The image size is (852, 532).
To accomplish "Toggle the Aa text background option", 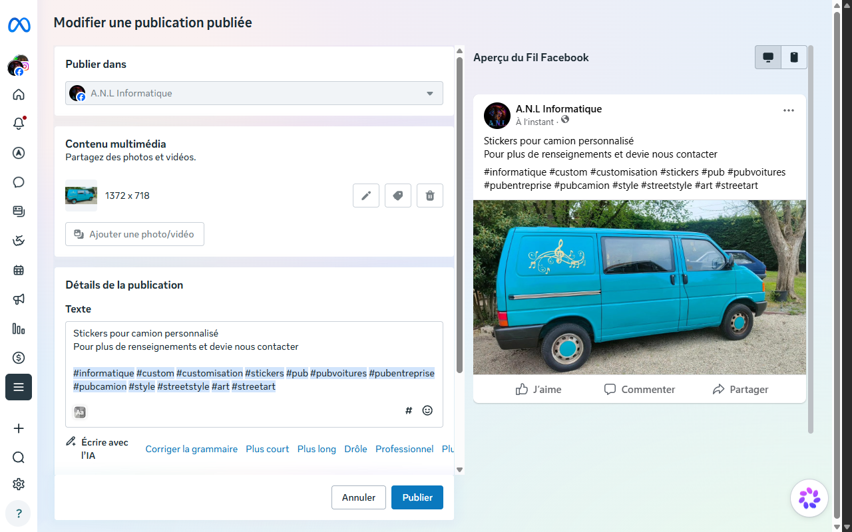I will coord(80,412).
